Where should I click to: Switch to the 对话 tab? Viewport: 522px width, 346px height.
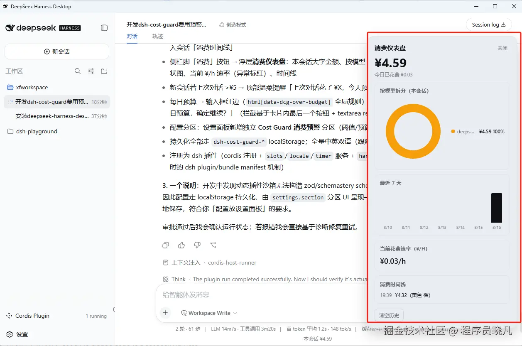[132, 36]
